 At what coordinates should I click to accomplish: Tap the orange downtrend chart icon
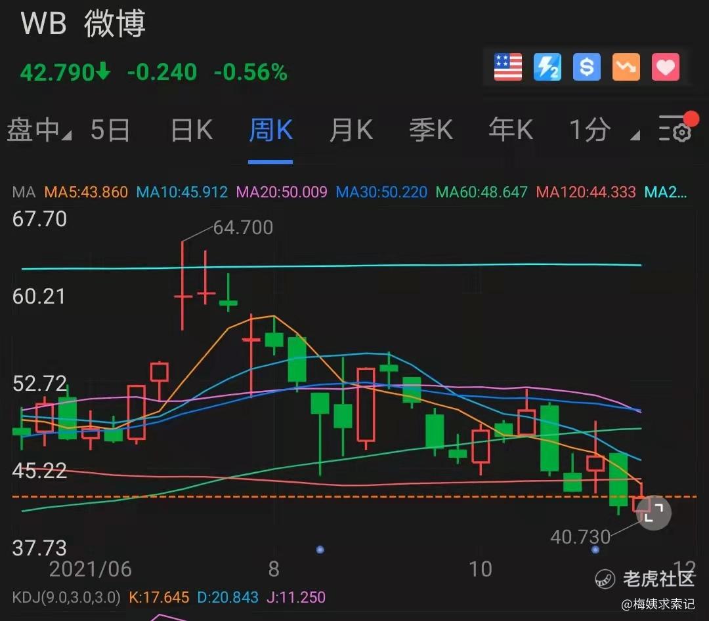click(626, 67)
